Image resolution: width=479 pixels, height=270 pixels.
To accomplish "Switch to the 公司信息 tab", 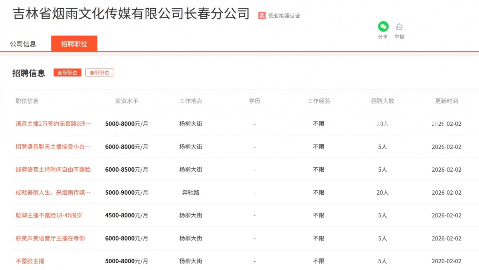I will (23, 44).
